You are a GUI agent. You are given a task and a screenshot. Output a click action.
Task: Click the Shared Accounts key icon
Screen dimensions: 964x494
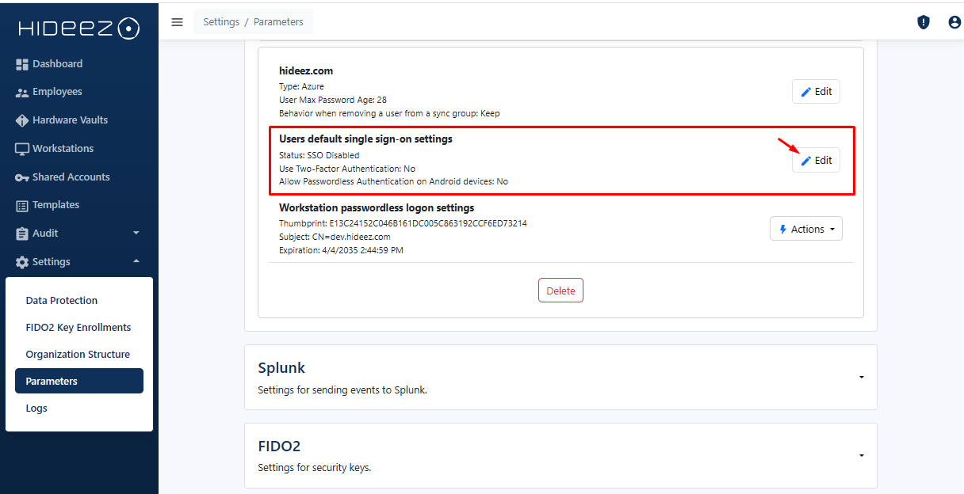tap(22, 177)
